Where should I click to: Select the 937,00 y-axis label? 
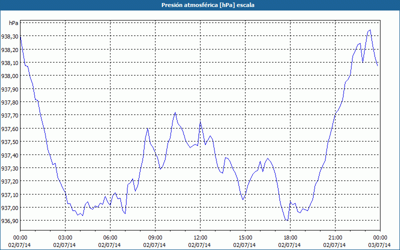[x=9, y=208]
